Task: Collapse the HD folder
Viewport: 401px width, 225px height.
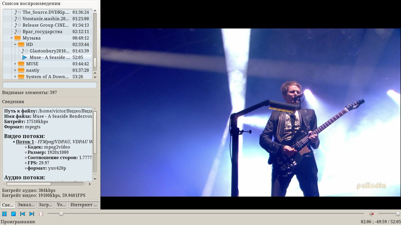Action: click(15, 45)
